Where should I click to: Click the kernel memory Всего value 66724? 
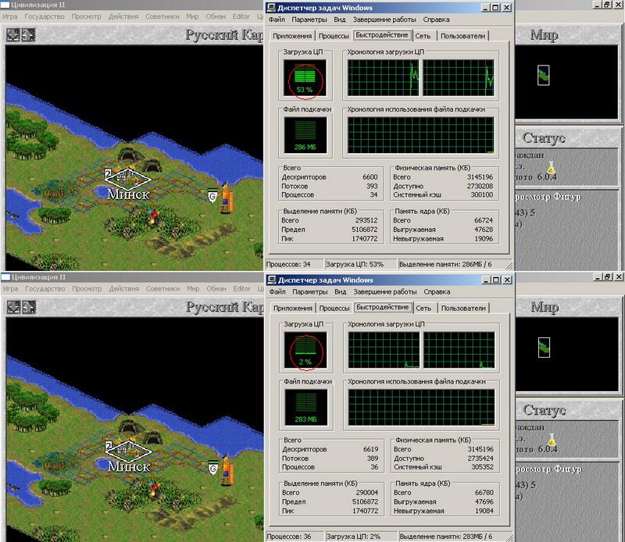[x=484, y=220]
